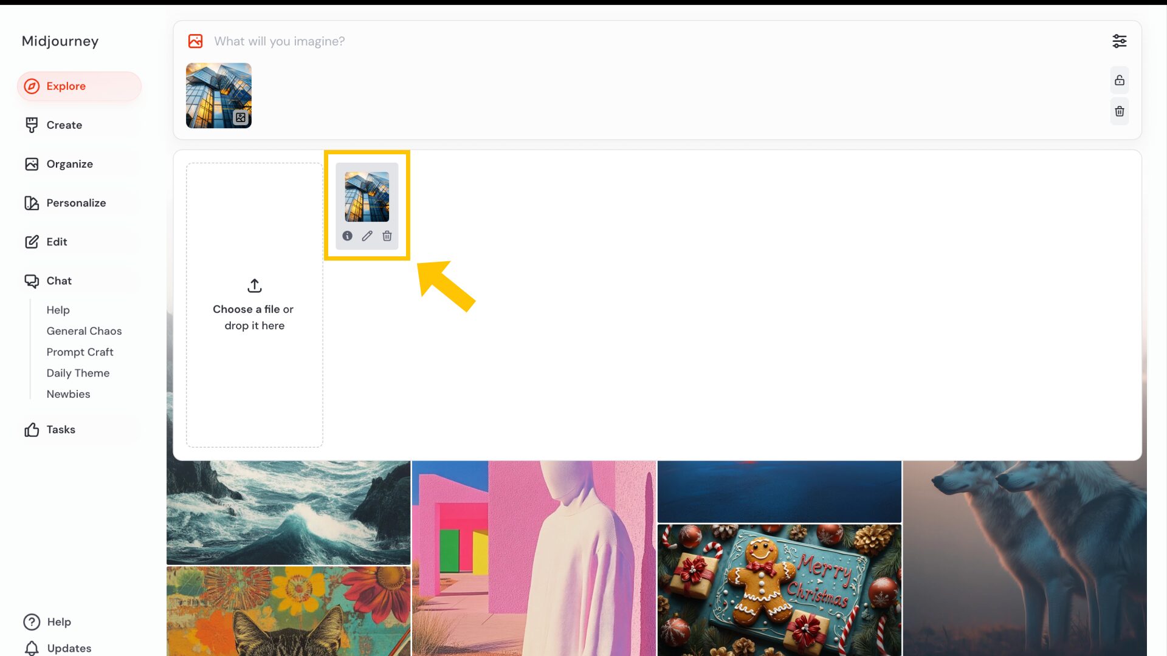Open the Prompt Craft chat channel

(x=80, y=352)
